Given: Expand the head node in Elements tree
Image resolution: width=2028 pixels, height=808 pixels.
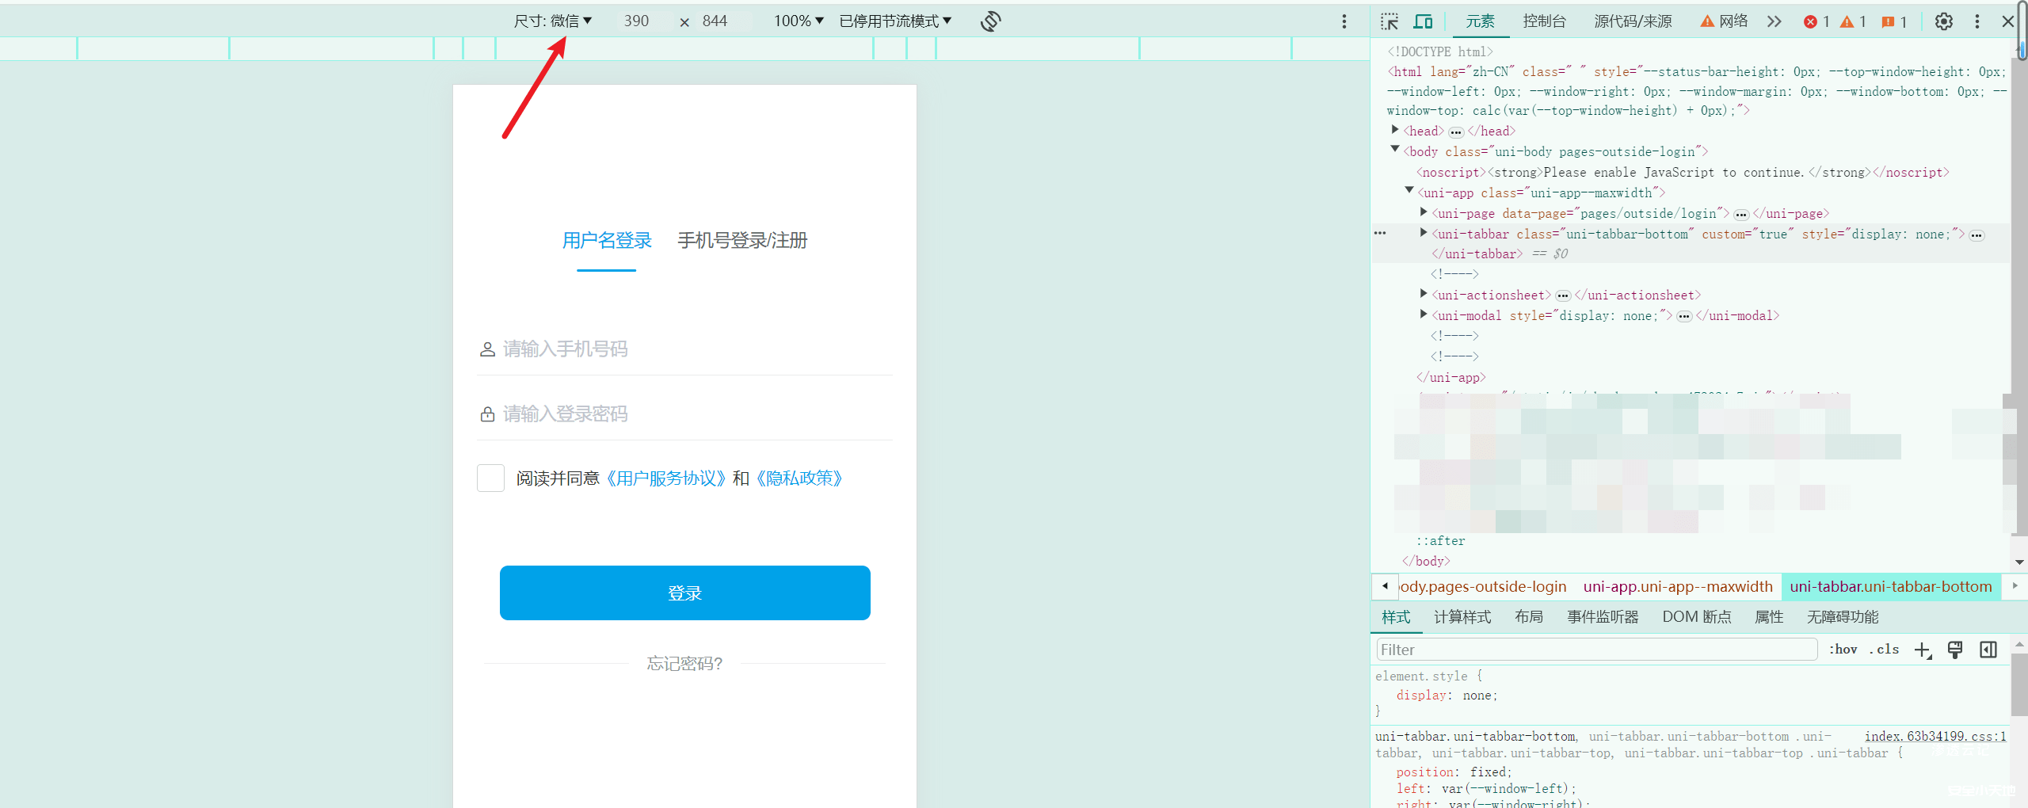Looking at the screenshot, I should pos(1397,131).
